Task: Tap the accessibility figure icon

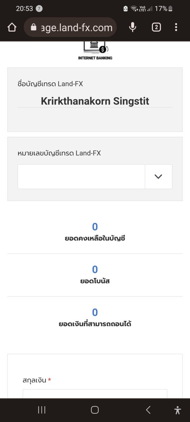Action: [178, 410]
